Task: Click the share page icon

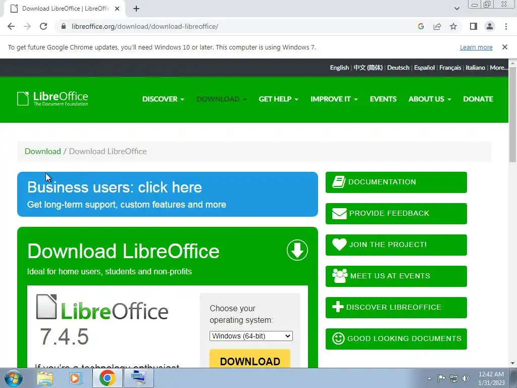Action: coord(437,26)
